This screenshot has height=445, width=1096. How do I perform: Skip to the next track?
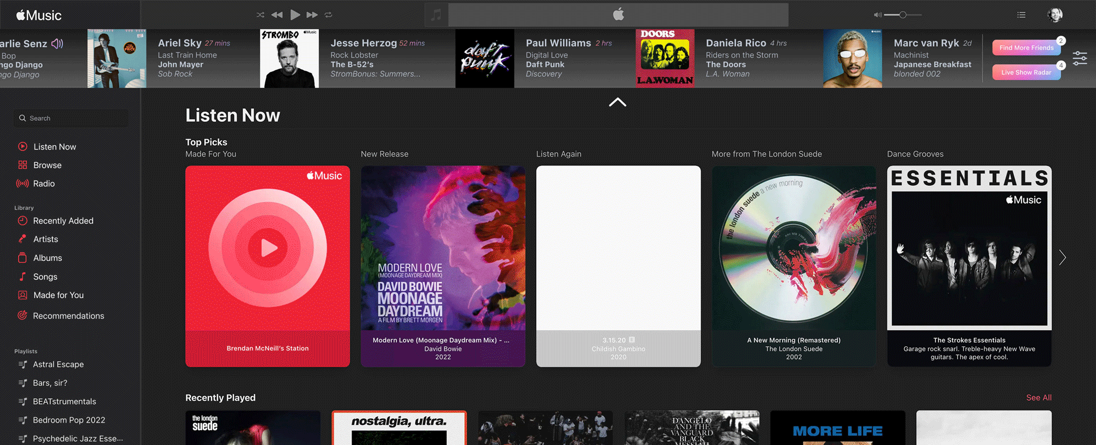pos(312,15)
